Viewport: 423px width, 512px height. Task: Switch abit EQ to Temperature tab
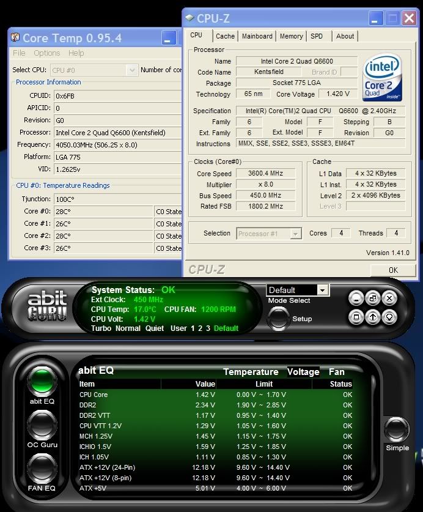251,372
